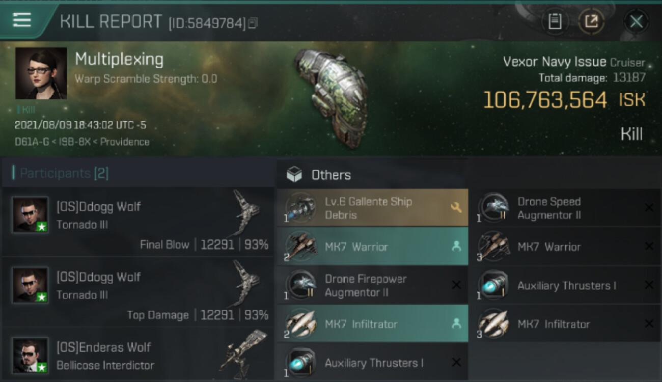Screen dimensions: 662x382
Task: Open Ddogg Wolf Final Blow participant entry
Action: point(137,222)
